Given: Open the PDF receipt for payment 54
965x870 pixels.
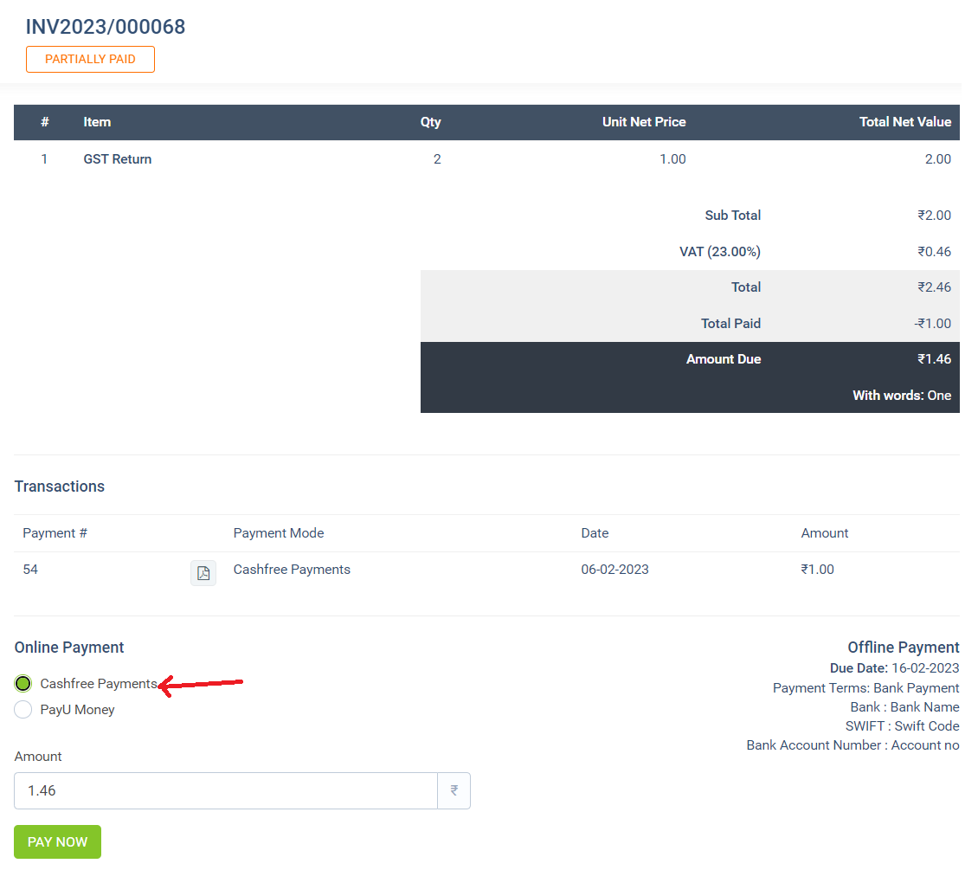Looking at the screenshot, I should [x=203, y=572].
